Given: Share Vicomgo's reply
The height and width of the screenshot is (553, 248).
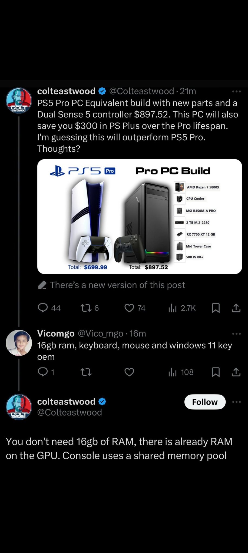Looking at the screenshot, I should [236, 372].
